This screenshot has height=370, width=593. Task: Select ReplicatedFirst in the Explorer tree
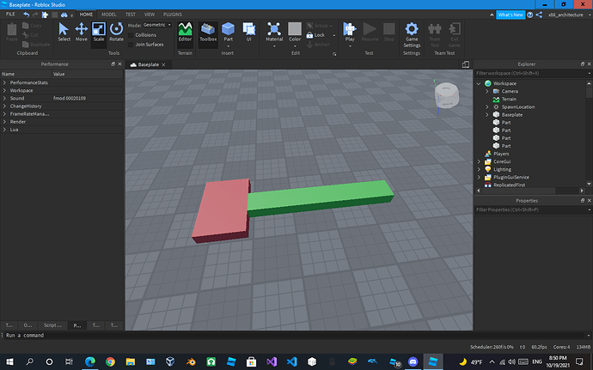click(x=509, y=185)
